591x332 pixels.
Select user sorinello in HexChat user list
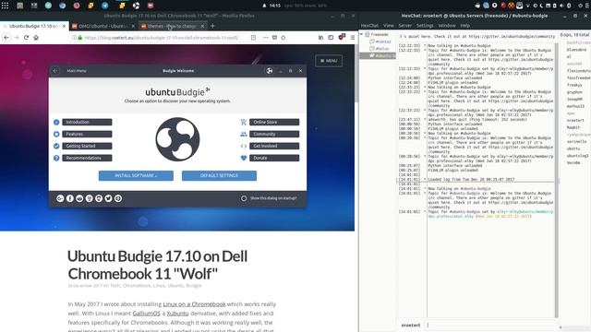(x=576, y=141)
